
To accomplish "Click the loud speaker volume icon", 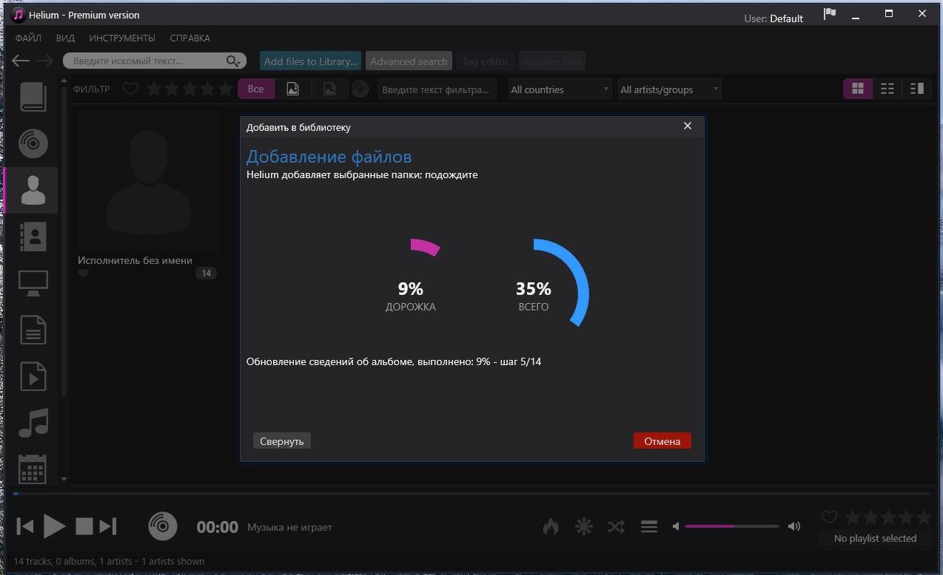I will (794, 526).
